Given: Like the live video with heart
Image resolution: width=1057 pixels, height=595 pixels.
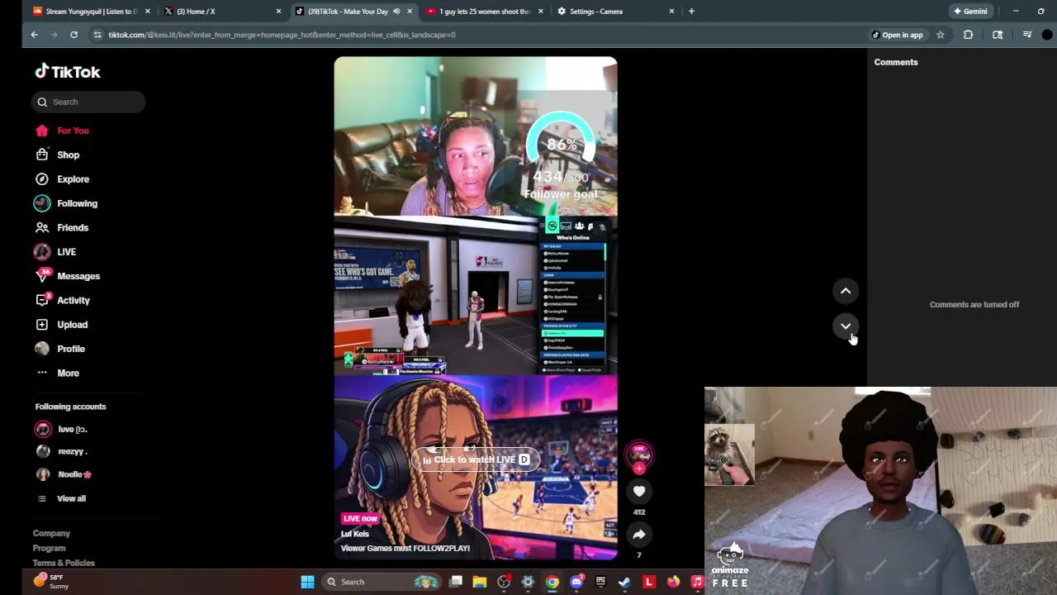Looking at the screenshot, I should click(x=639, y=491).
